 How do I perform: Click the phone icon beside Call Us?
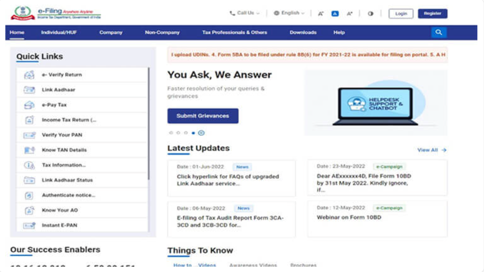[232, 13]
